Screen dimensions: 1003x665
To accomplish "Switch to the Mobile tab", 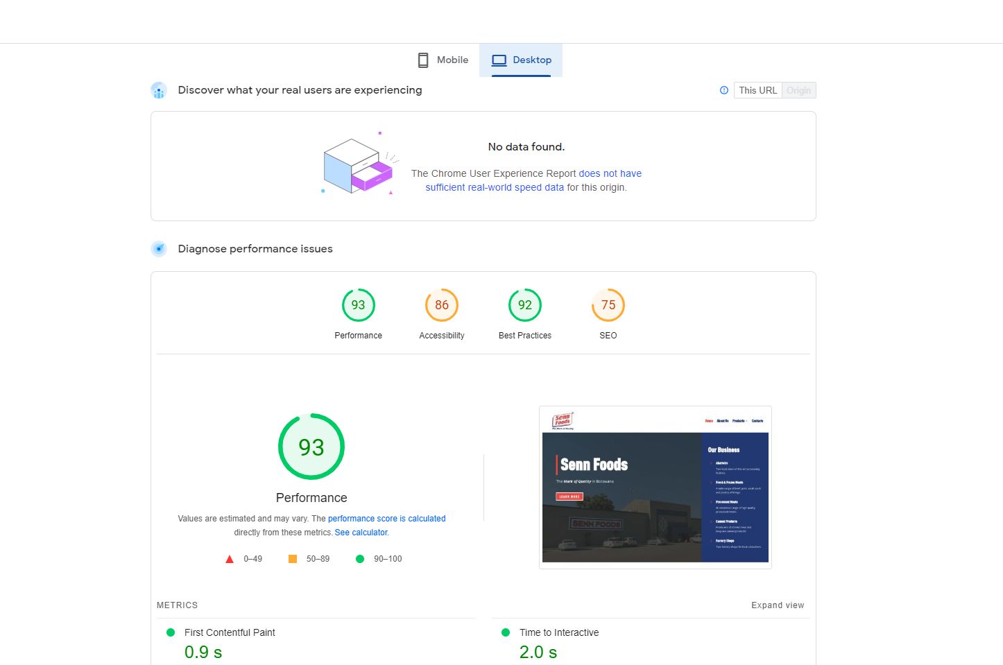I will [x=443, y=60].
